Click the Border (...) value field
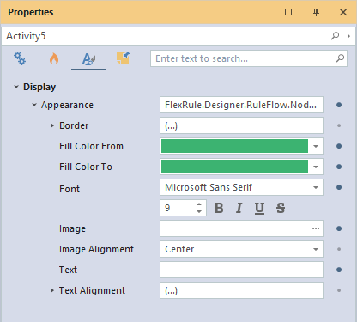The width and height of the screenshot is (357, 322). [241, 125]
